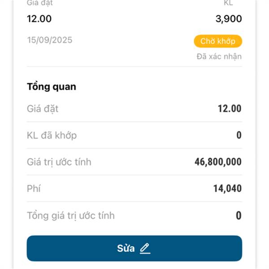Click the Giá đặt header at top

click(x=39, y=3)
